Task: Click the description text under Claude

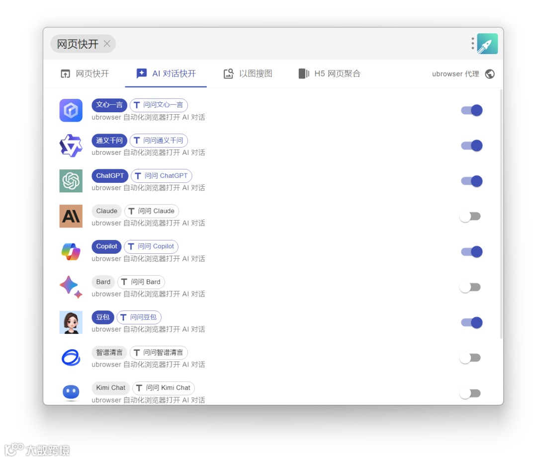Action: click(x=148, y=223)
